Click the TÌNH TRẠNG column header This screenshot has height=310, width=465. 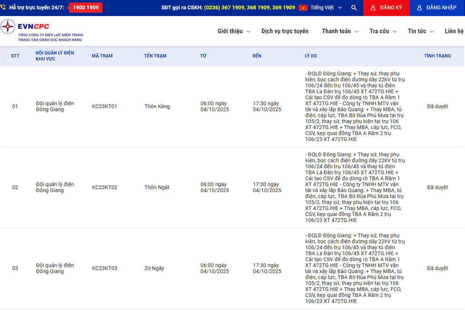pos(437,56)
